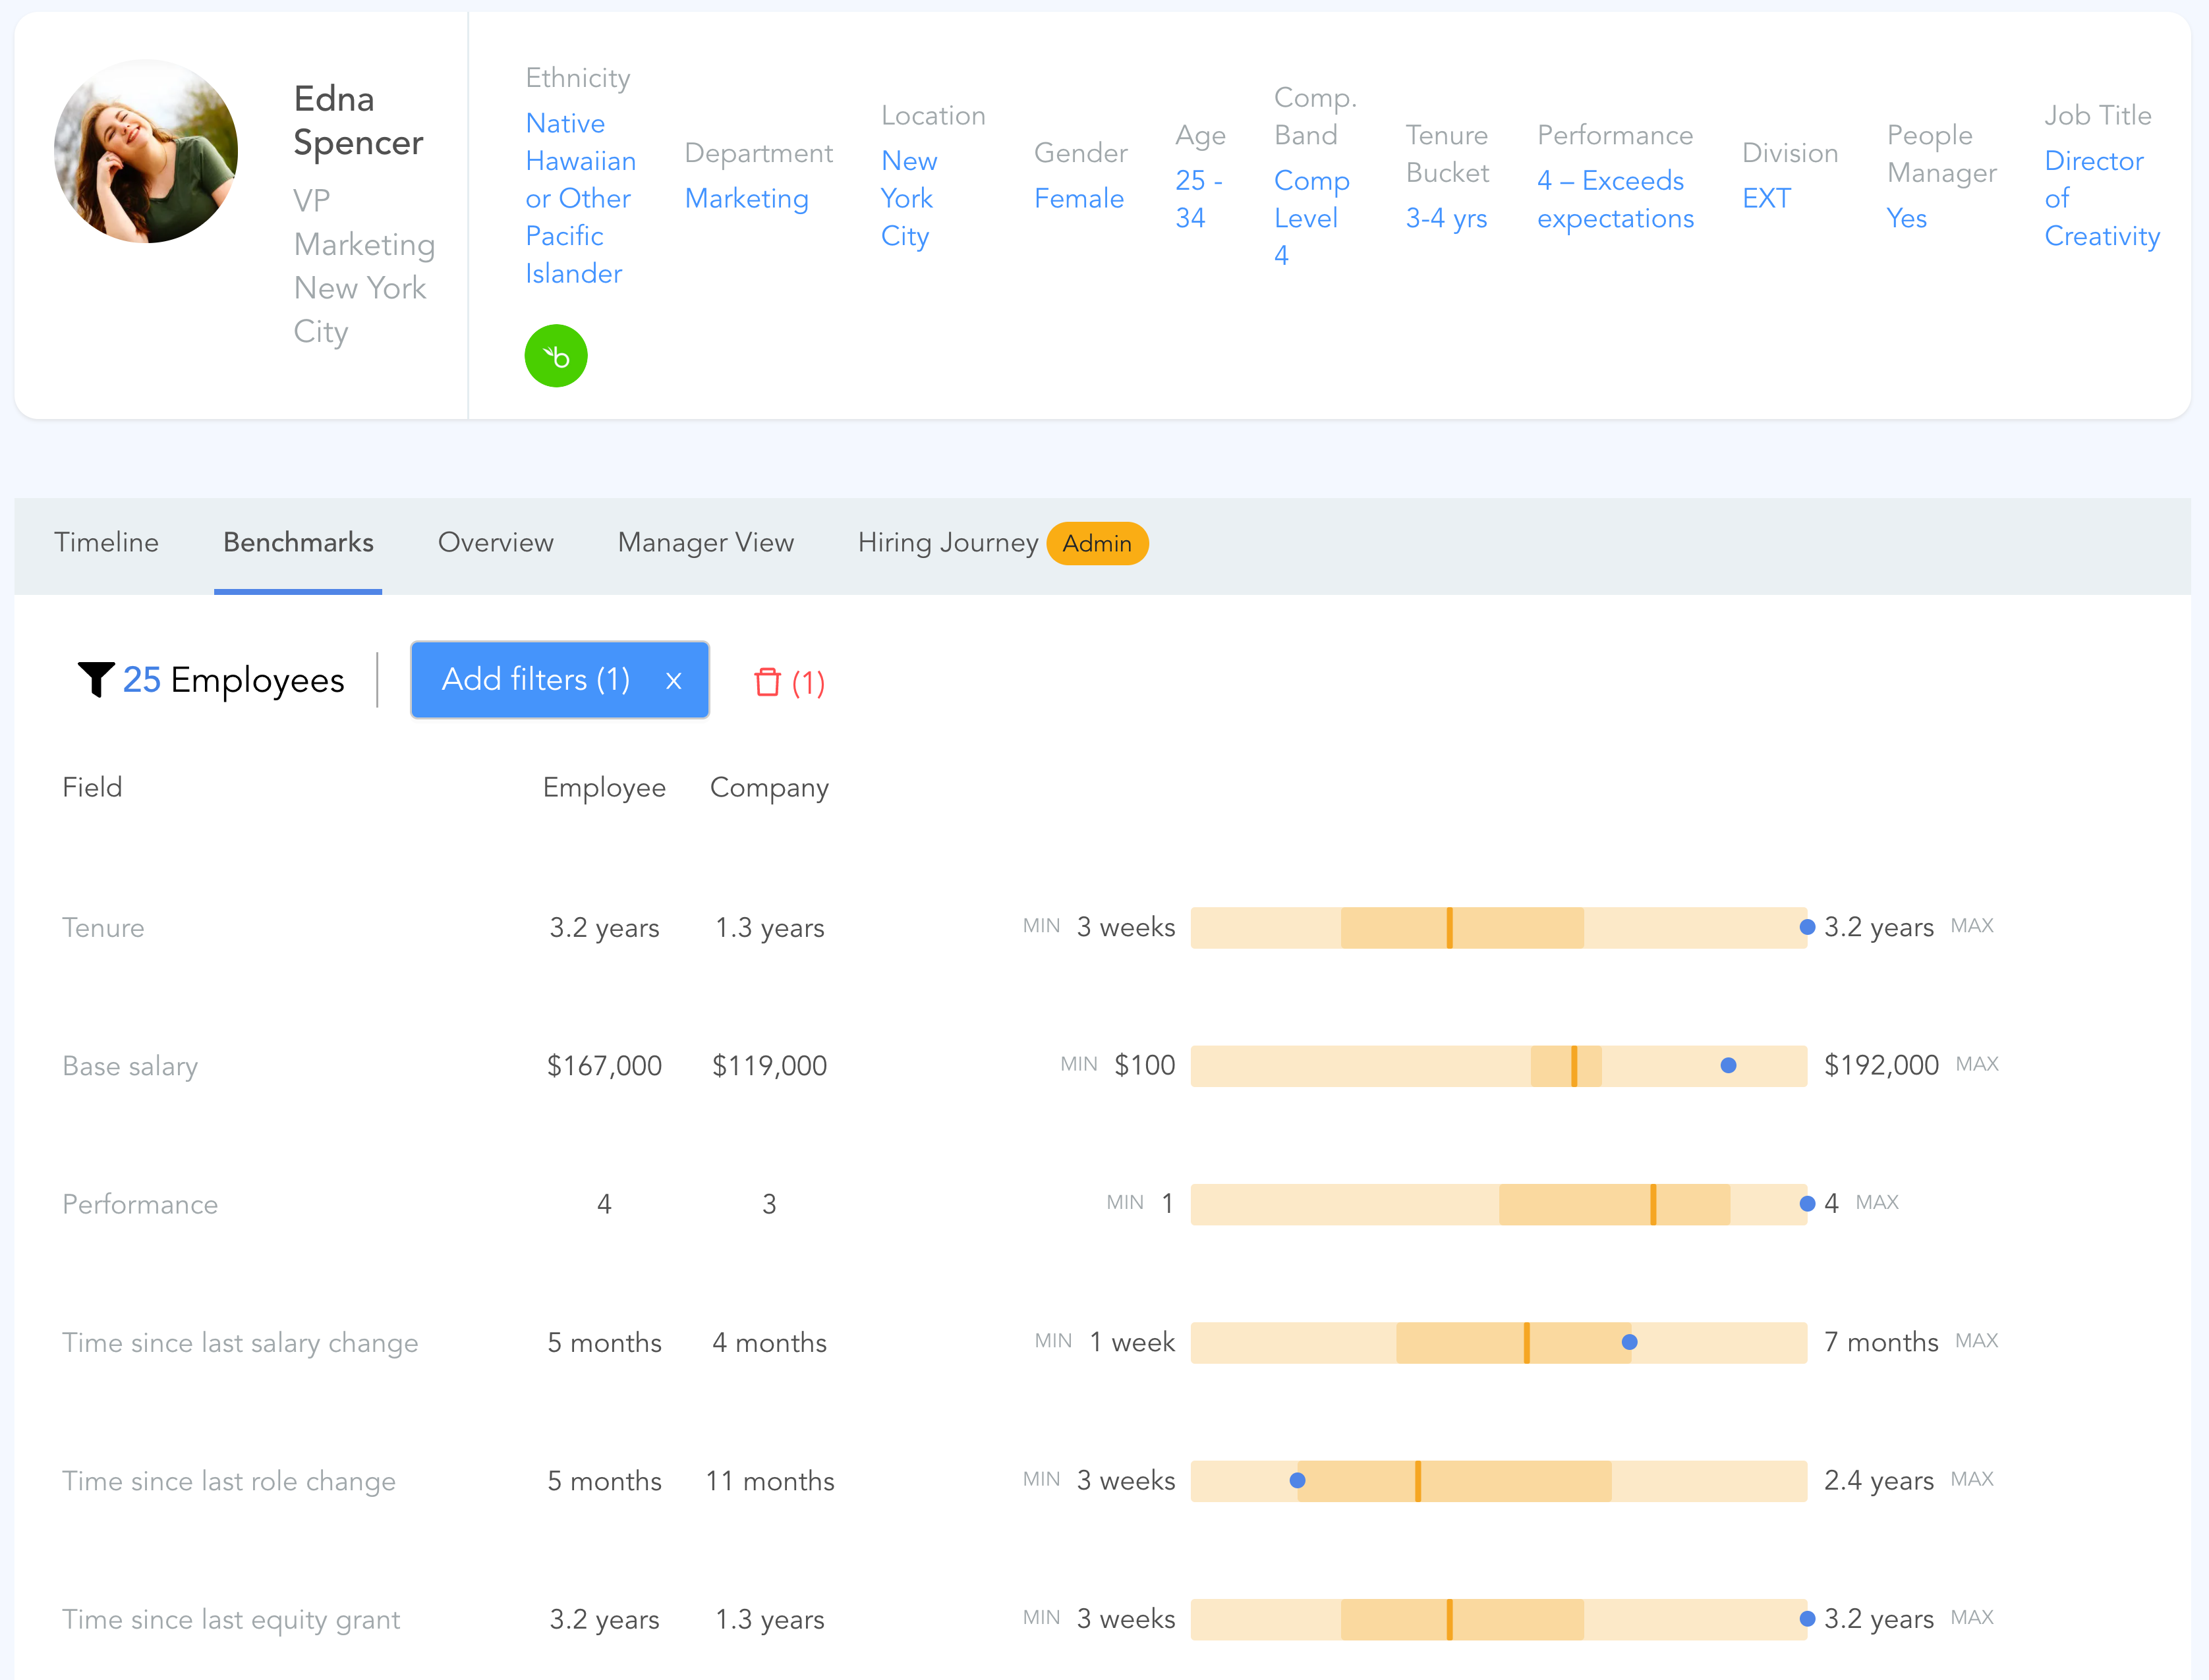This screenshot has width=2209, height=1680.
Task: Click blue dot on Time since last role change bar
Action: click(x=1297, y=1480)
